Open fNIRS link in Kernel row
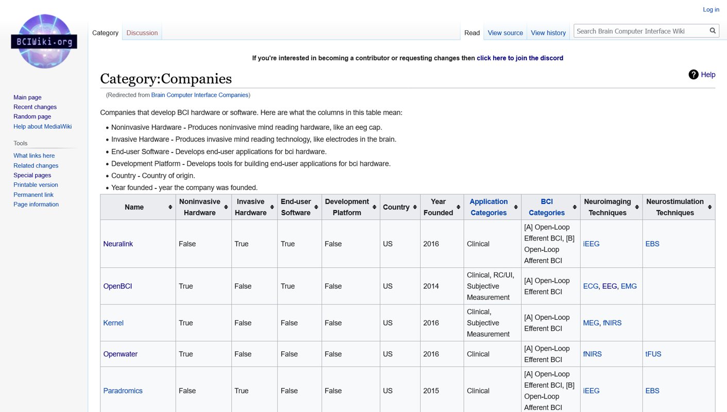This screenshot has width=727, height=412. pos(612,323)
